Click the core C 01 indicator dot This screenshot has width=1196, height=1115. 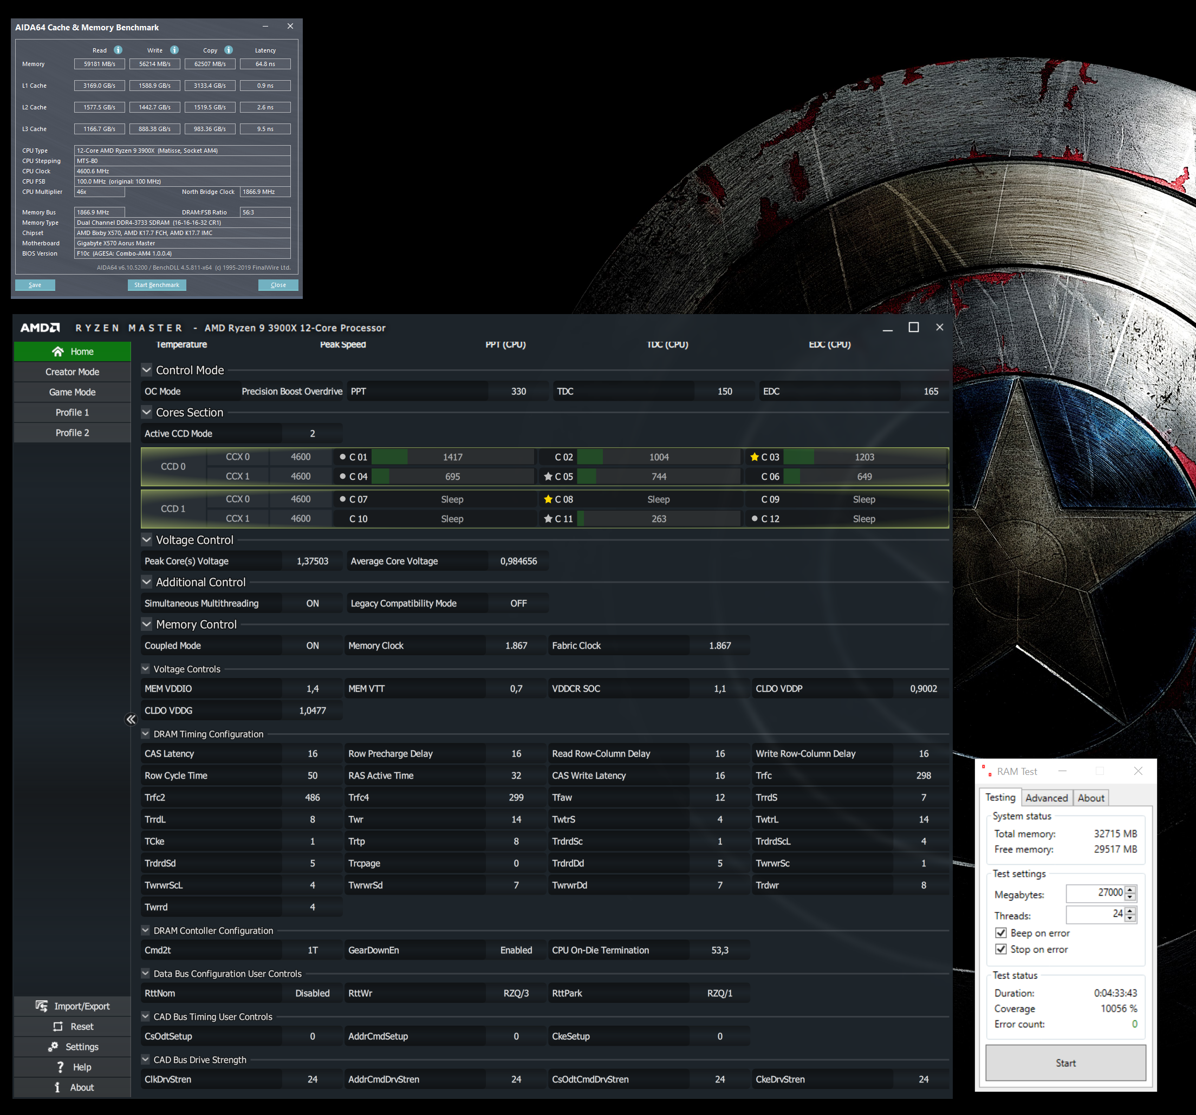[343, 457]
